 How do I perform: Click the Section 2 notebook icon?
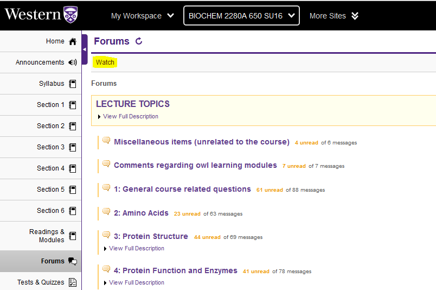[x=73, y=126]
